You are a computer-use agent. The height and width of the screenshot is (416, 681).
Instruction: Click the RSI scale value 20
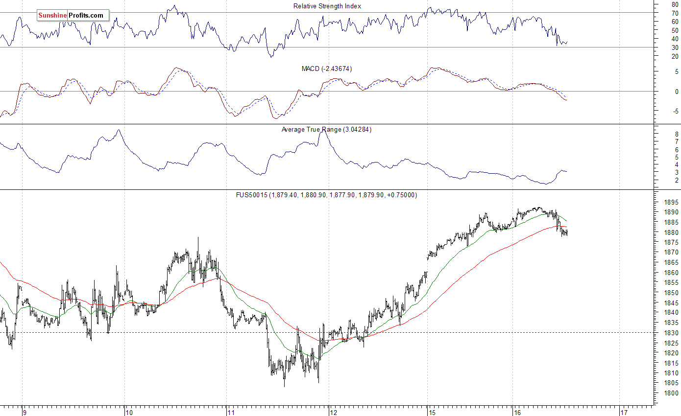coord(675,56)
